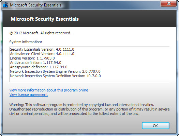Click Network Inspection System Engine Version line
This screenshot has width=179, height=136.
[x=55, y=71]
